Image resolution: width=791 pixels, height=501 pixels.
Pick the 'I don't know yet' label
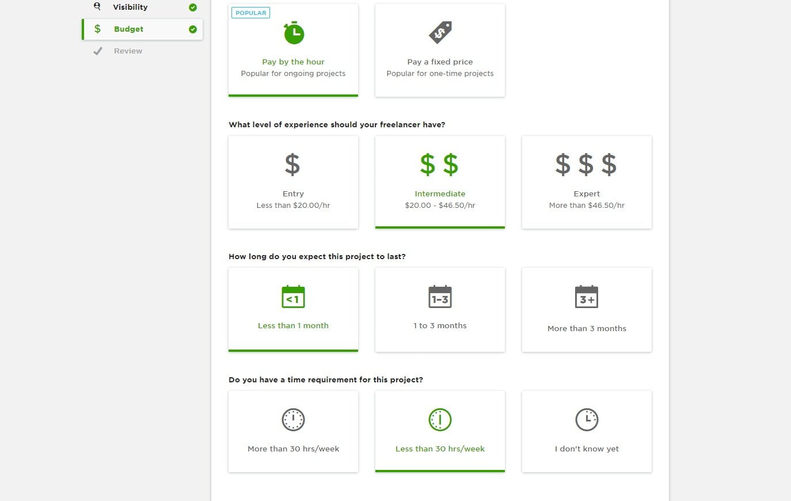587,449
